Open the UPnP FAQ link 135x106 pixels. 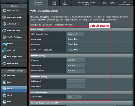[48, 50]
